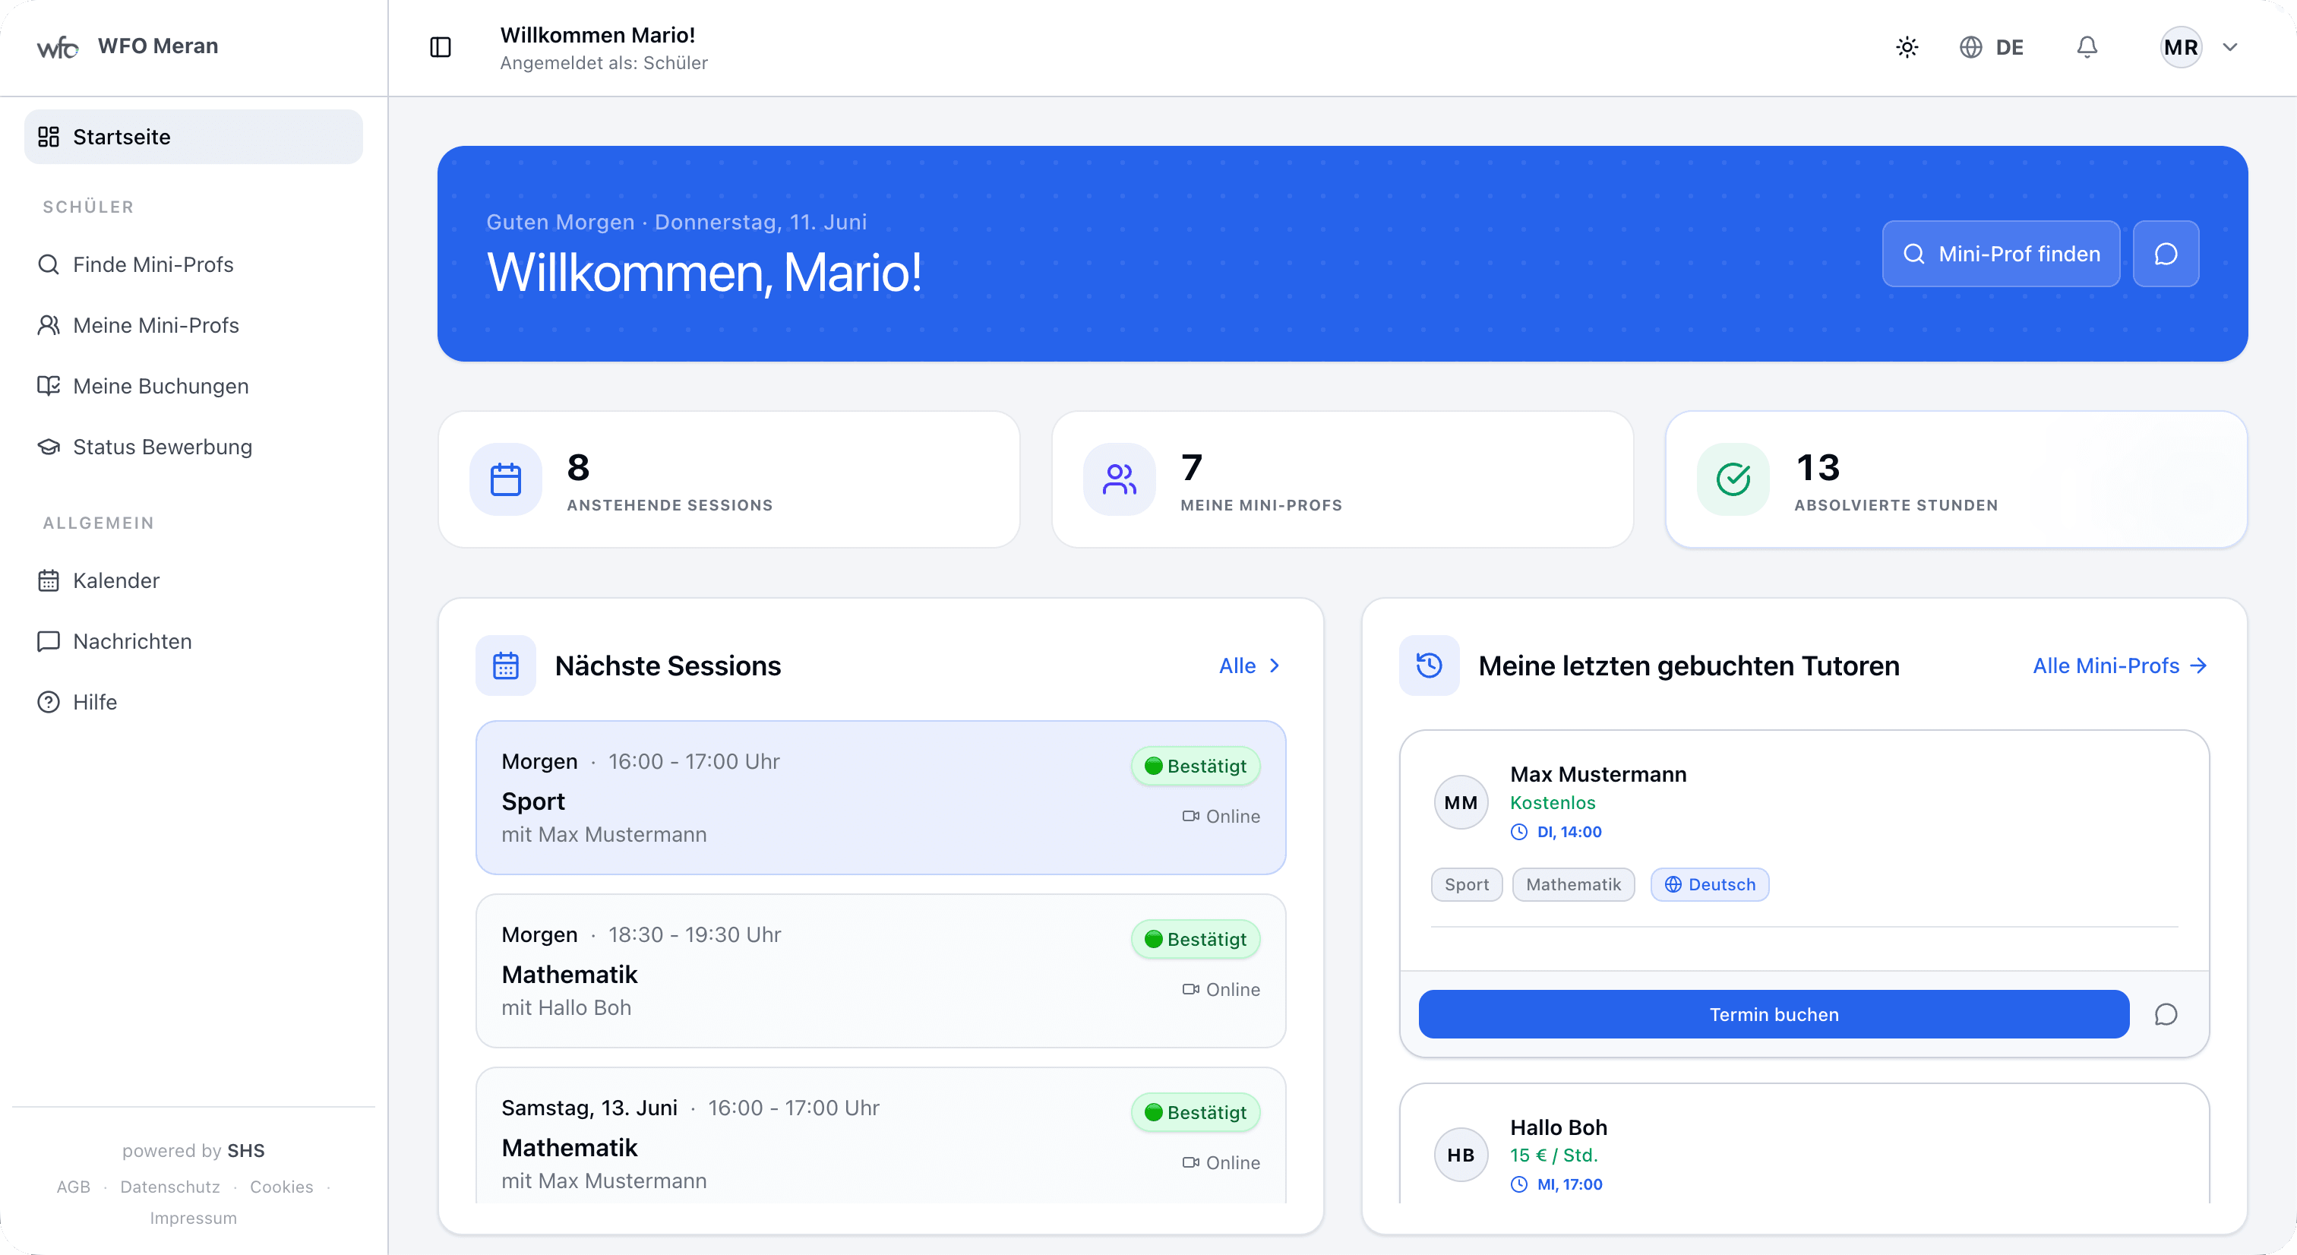The image size is (2297, 1255).
Task: Open the Sport session 16:00 - 17:00
Action: pos(880,798)
